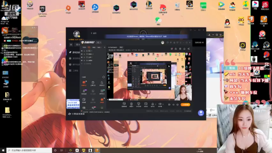Click the red gift tool in toolbox grid
Screen dimensions: 272x153
(x=102, y=100)
